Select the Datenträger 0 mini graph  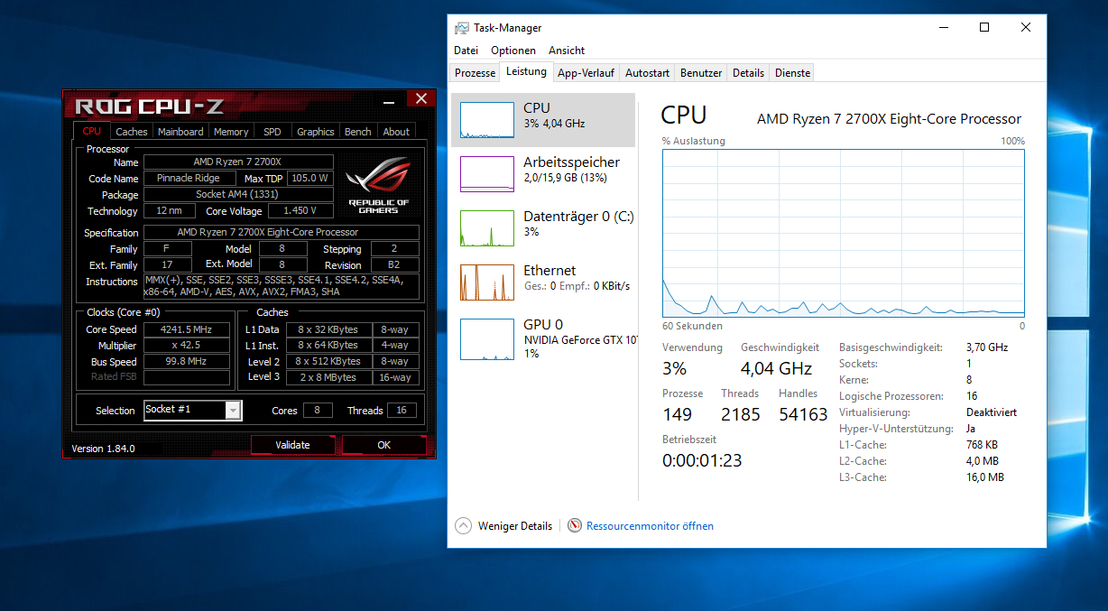(487, 228)
